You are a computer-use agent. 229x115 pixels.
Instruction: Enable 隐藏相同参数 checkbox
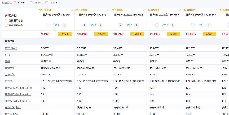pyautogui.click(x=6, y=21)
